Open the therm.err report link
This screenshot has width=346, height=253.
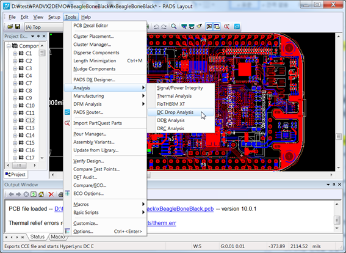point(162,223)
